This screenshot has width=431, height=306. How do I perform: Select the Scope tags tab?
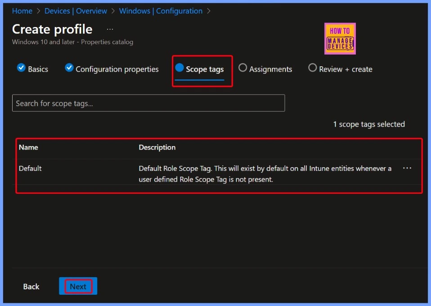(200, 69)
